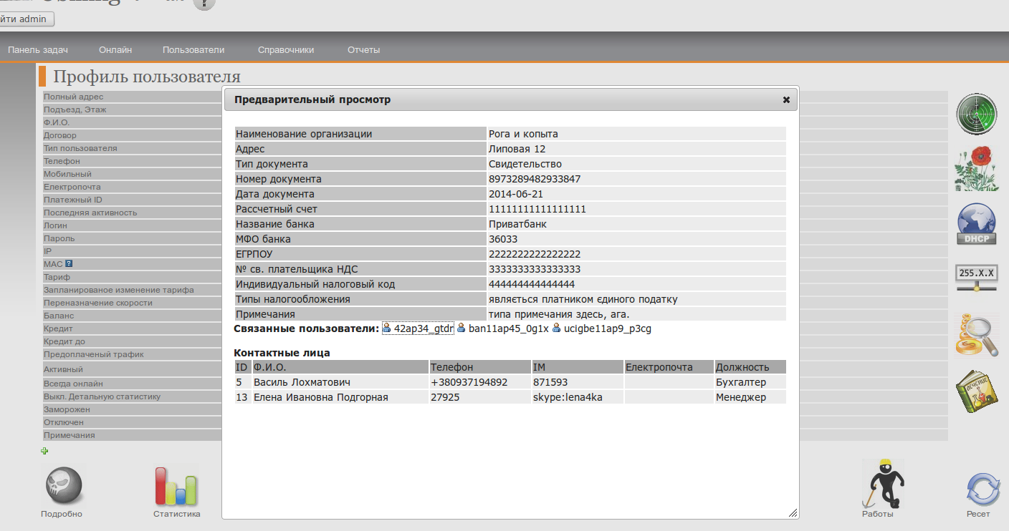Open the Пользователи menu
This screenshot has width=1009, height=531.
[x=193, y=50]
